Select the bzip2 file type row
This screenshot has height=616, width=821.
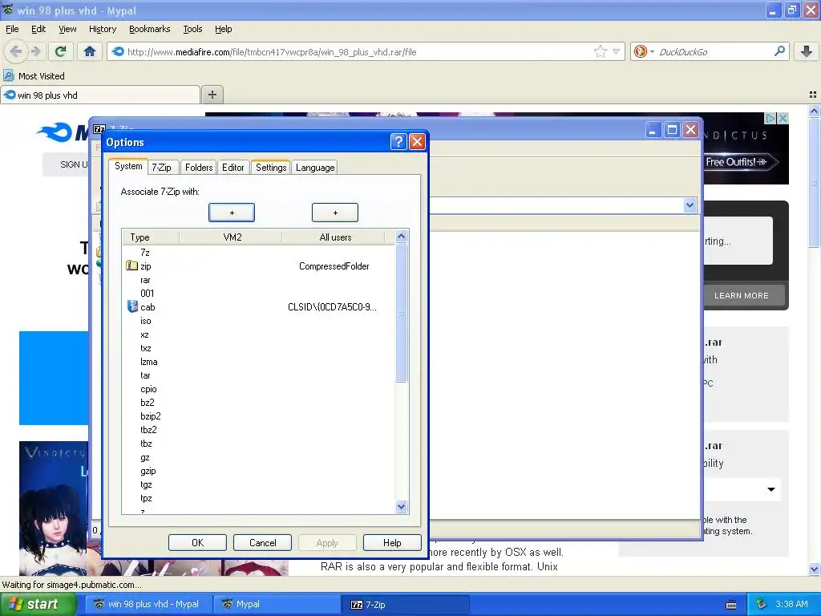[x=150, y=416]
